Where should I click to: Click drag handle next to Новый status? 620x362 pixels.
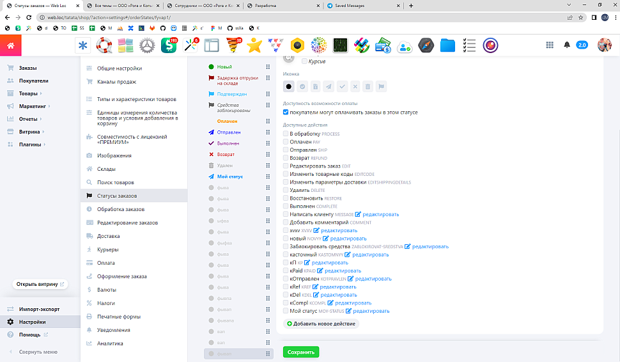point(268,67)
